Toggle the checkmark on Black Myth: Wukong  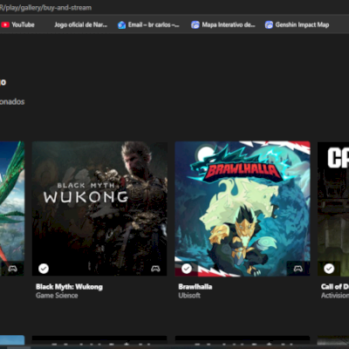coord(44,269)
